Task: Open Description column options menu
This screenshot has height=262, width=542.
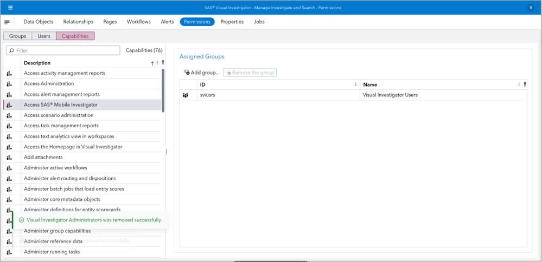Action: [x=157, y=63]
